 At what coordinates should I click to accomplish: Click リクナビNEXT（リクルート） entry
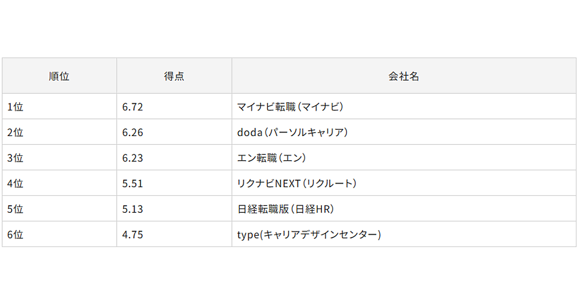click(x=297, y=183)
